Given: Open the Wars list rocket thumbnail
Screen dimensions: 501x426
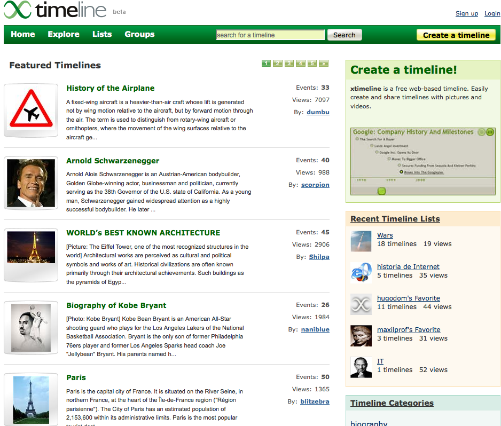Looking at the screenshot, I should (x=361, y=241).
